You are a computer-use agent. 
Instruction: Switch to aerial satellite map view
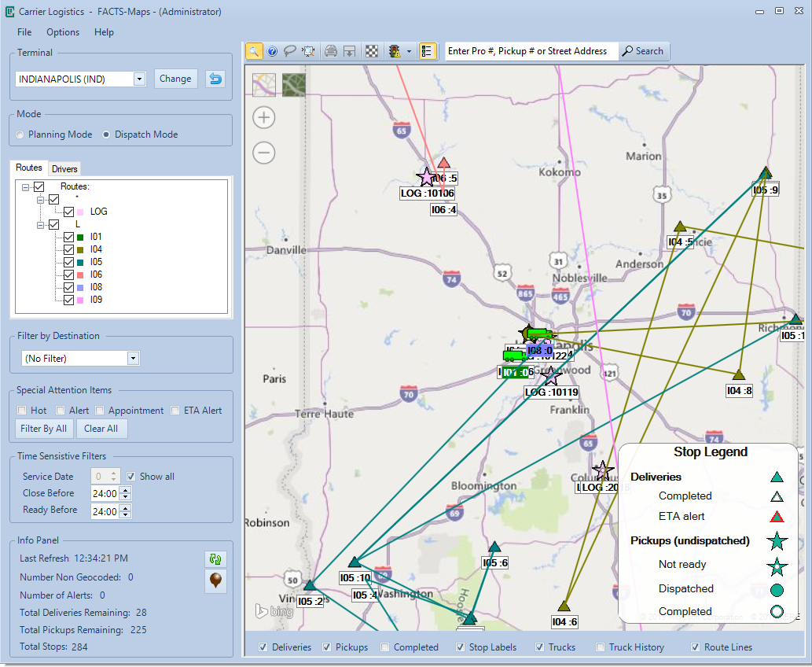pyautogui.click(x=294, y=85)
